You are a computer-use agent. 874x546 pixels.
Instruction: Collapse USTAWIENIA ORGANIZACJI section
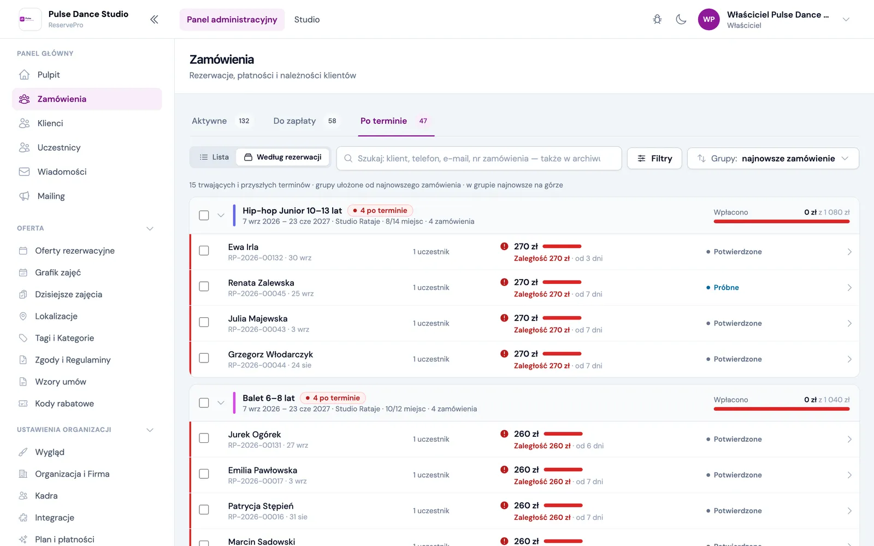[x=150, y=430]
